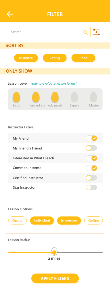This screenshot has height=292, width=110.
Task: Sort results by Rating
Action: [55, 58]
